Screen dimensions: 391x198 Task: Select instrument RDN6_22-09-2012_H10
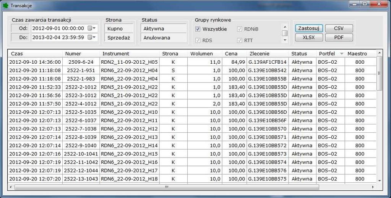tap(130, 112)
